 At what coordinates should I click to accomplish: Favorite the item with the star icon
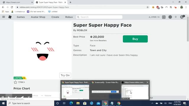point(15,82)
